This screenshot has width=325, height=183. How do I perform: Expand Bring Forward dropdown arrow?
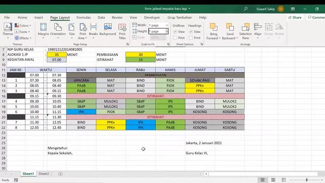[x=219, y=38]
